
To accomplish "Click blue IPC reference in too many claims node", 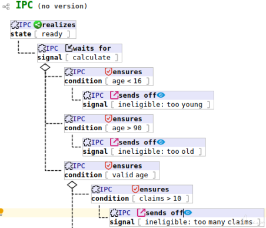I will point(124,213).
